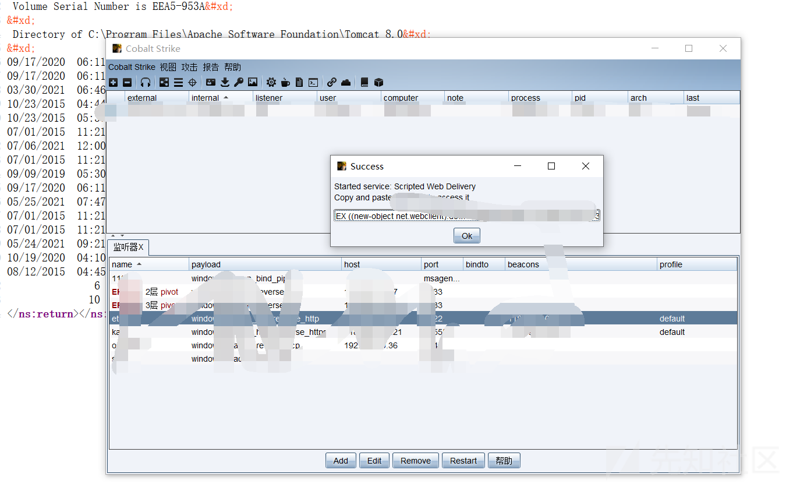Image resolution: width=793 pixels, height=484 pixels.
Task: Open About via the cube icon
Action: coord(378,82)
